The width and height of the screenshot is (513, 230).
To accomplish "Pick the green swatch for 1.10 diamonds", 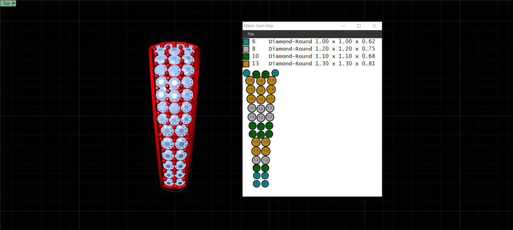I will click(x=246, y=56).
